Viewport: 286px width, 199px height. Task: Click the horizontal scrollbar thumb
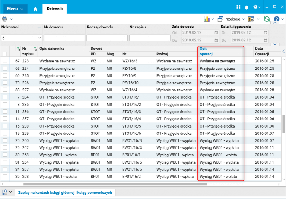[115, 184]
